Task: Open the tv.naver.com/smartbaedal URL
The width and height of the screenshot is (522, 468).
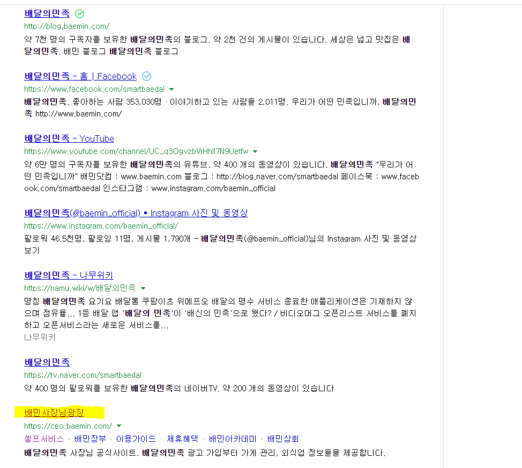Action: [x=83, y=375]
